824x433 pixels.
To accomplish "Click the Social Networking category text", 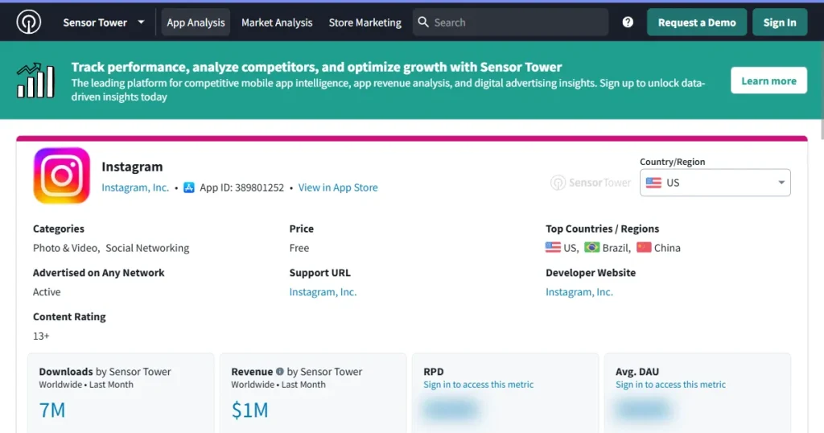I will (x=147, y=248).
